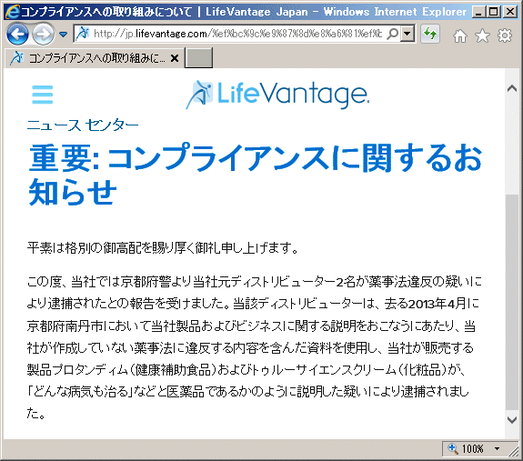
Task: Click the green Refresh/Compatibility button
Action: point(429,34)
